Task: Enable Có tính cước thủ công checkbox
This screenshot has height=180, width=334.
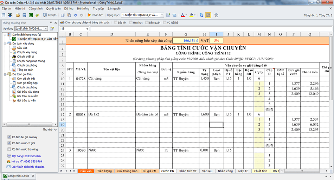Action: [x=9, y=149]
